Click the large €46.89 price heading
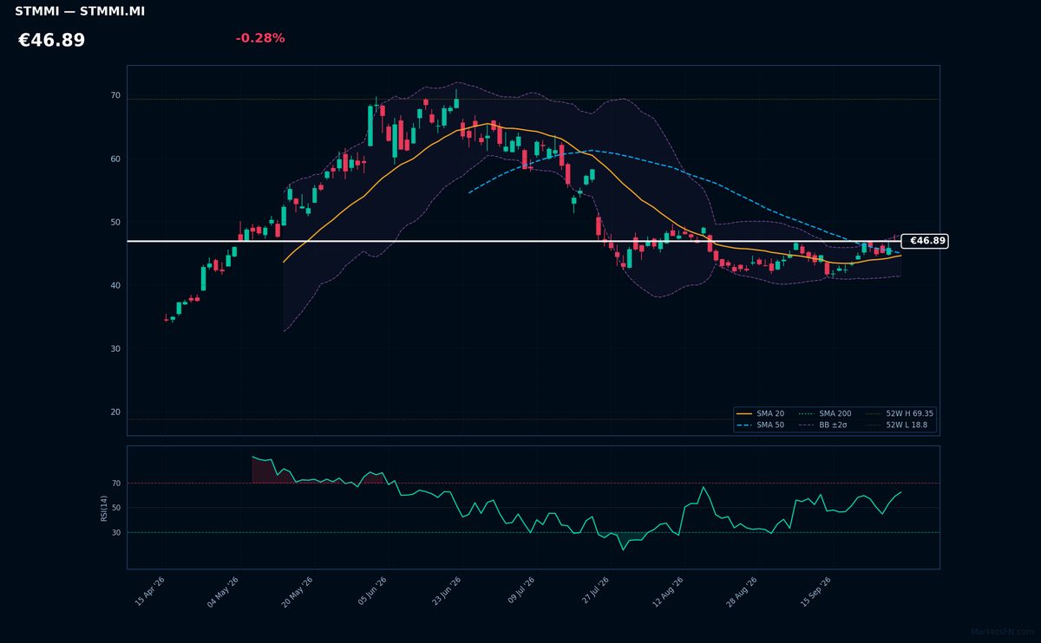Image resolution: width=1041 pixels, height=643 pixels. tap(51, 41)
